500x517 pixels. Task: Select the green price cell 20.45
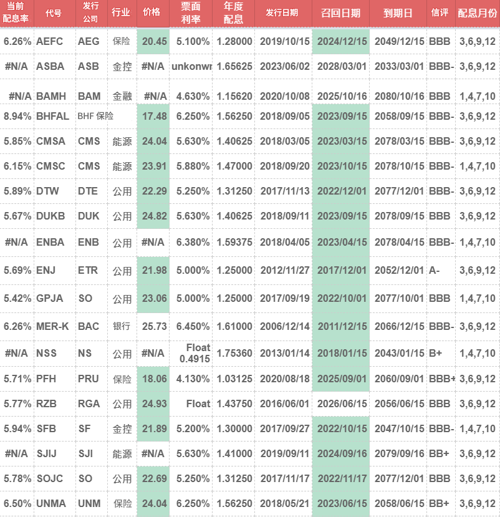click(153, 41)
